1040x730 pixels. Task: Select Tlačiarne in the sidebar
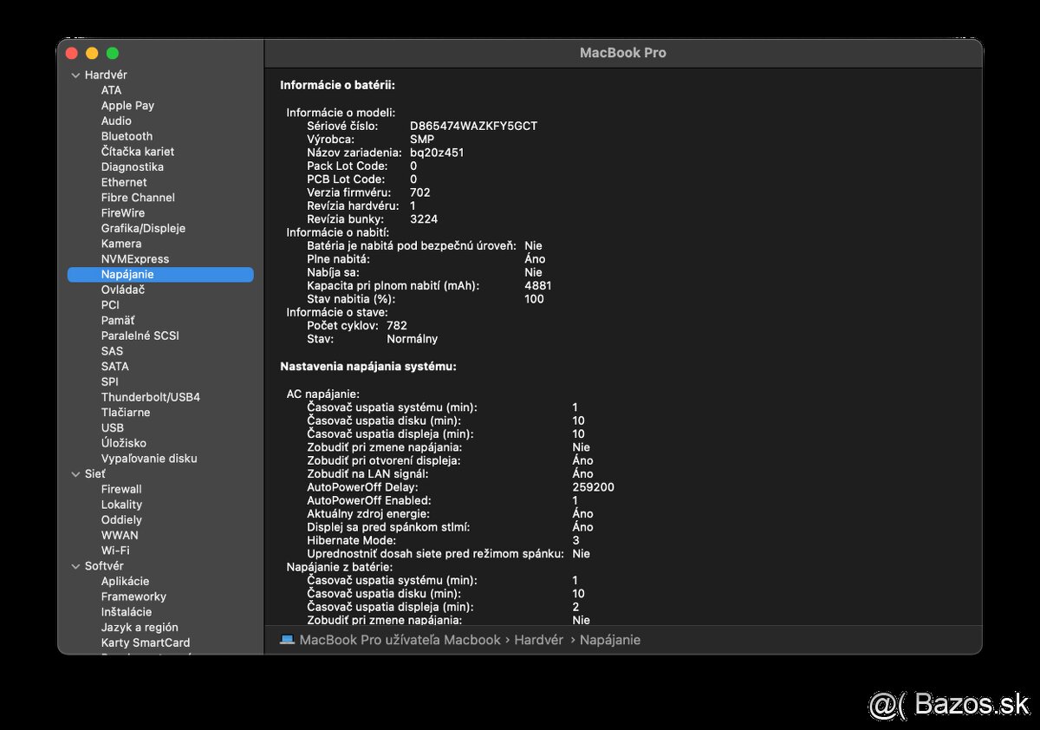pos(126,413)
